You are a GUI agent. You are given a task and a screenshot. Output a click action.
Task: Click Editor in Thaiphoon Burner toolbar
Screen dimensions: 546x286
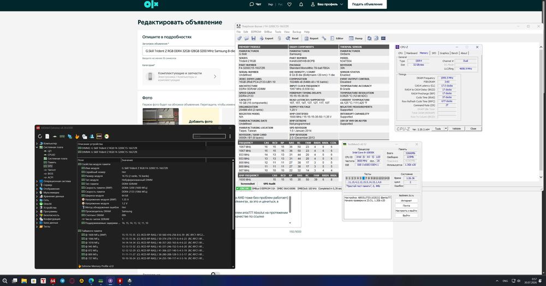(337, 38)
